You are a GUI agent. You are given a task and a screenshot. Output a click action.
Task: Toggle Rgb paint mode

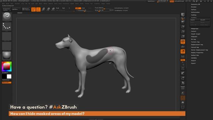[64, 8]
